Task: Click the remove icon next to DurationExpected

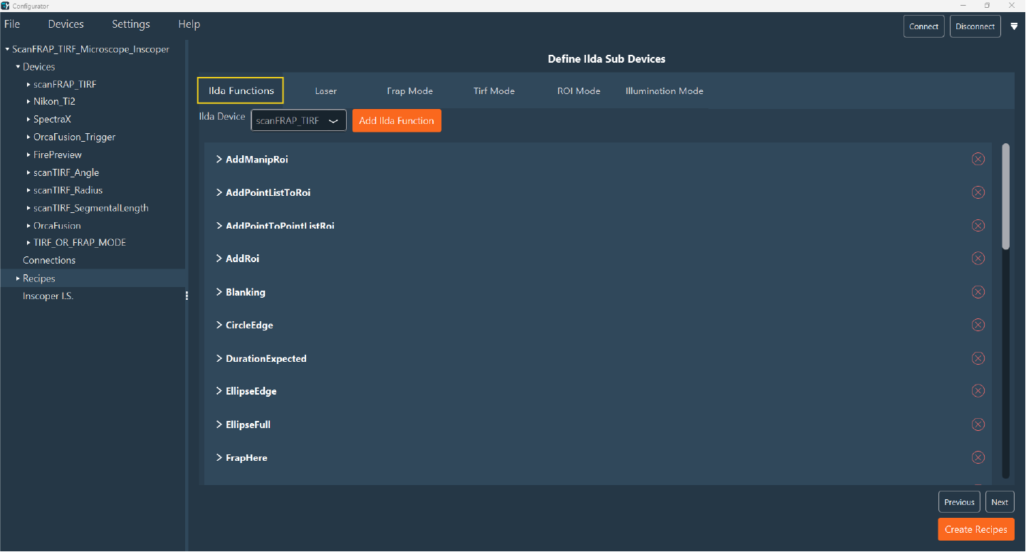Action: coord(978,358)
